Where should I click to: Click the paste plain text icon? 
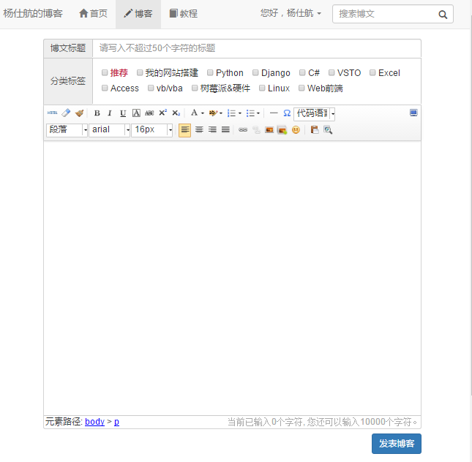tap(315, 129)
